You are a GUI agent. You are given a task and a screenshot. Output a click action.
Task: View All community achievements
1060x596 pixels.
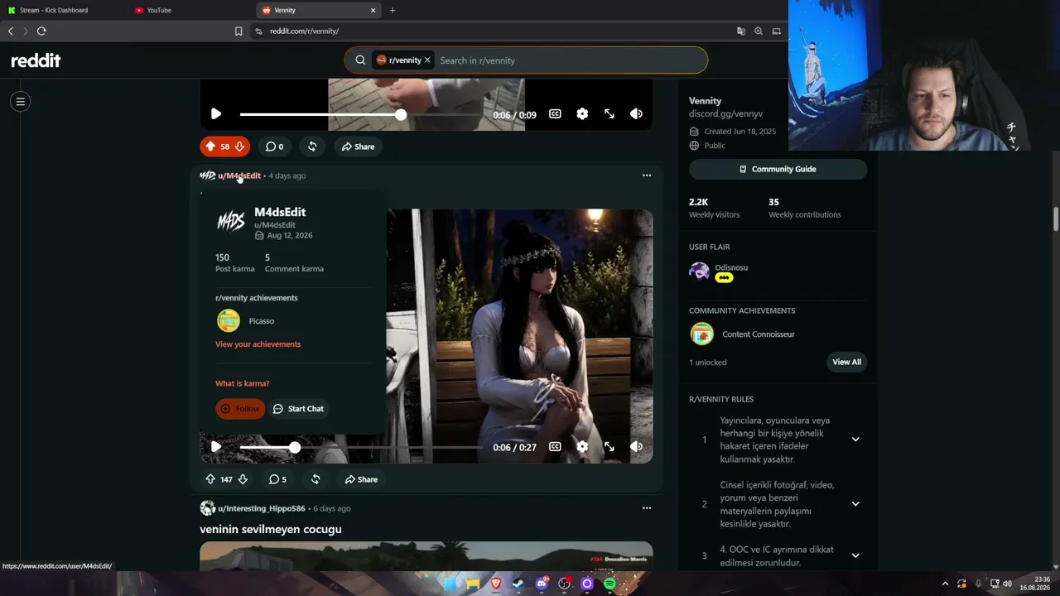click(846, 362)
